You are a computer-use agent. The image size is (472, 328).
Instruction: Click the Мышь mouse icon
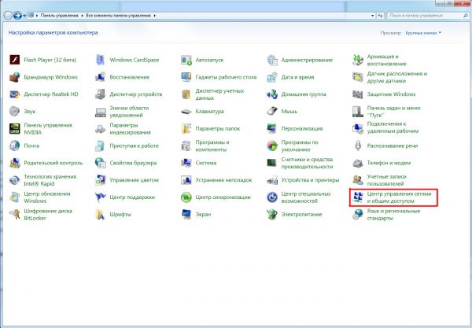272,112
